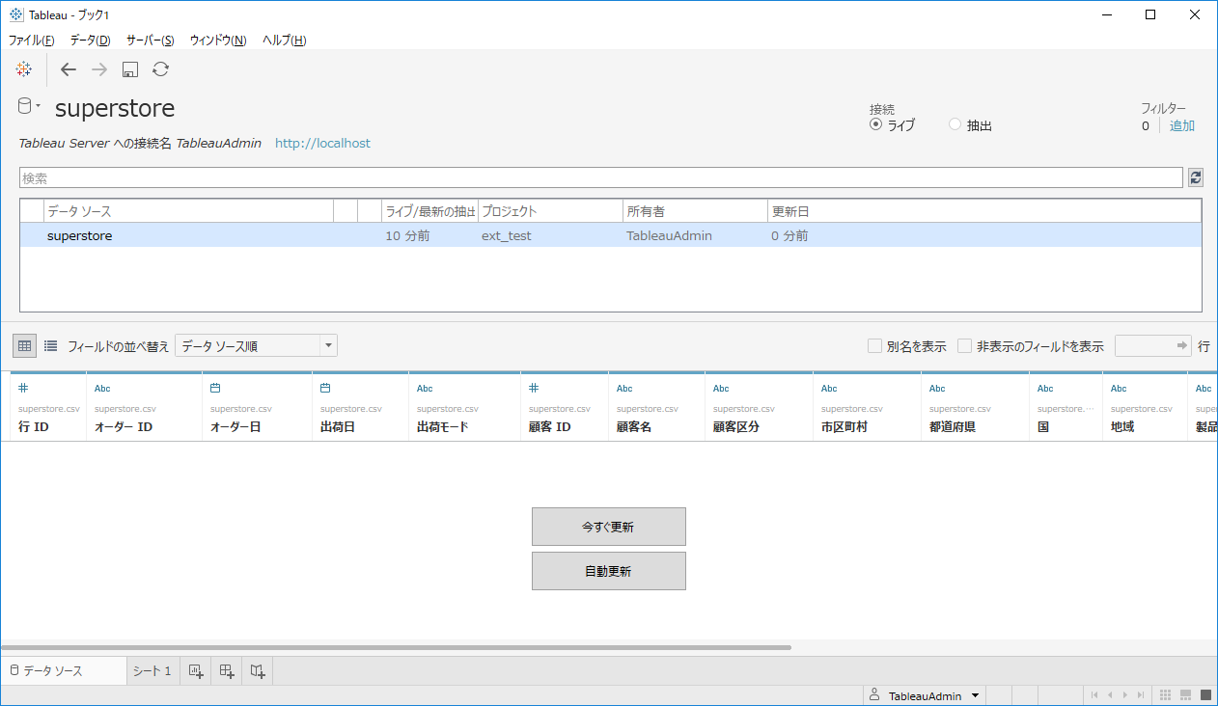Show sheet sorter view icon in status bar
This screenshot has height=706, width=1218.
[x=1165, y=695]
